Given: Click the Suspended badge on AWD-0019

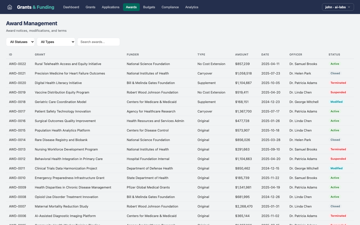Looking at the screenshot, I should click(x=338, y=92).
